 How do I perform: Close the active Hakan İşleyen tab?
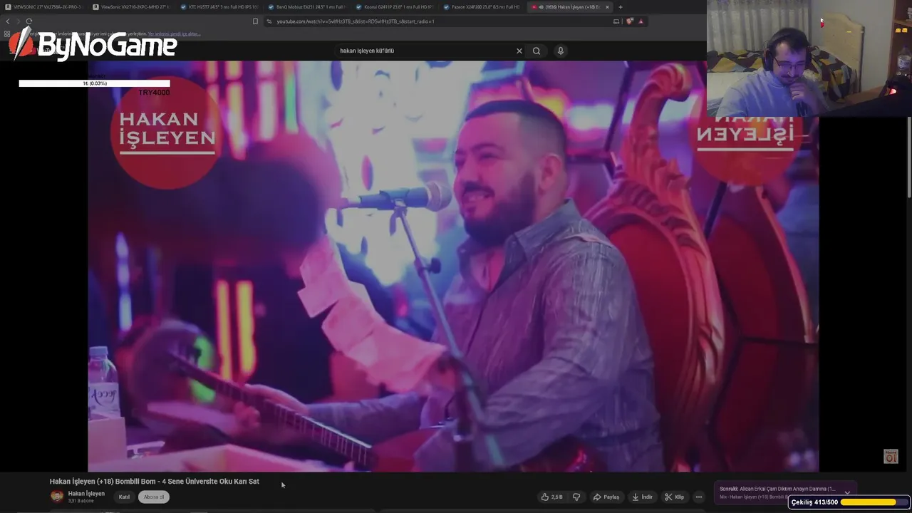tap(607, 7)
